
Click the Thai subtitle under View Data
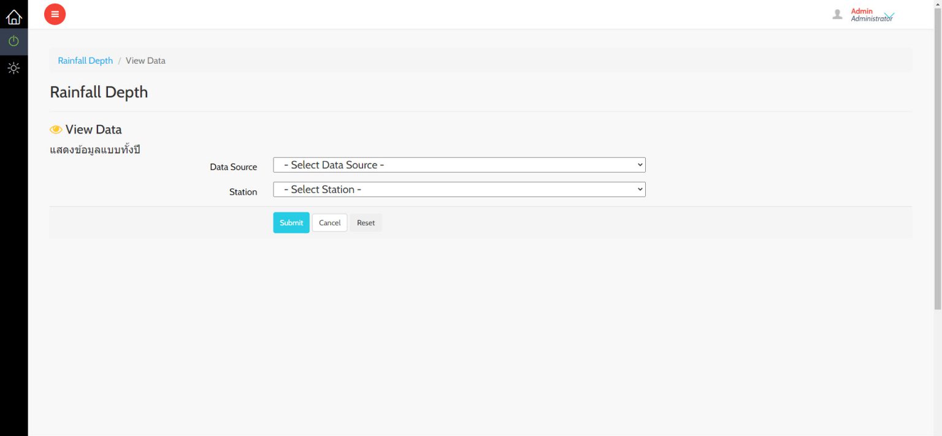(95, 149)
